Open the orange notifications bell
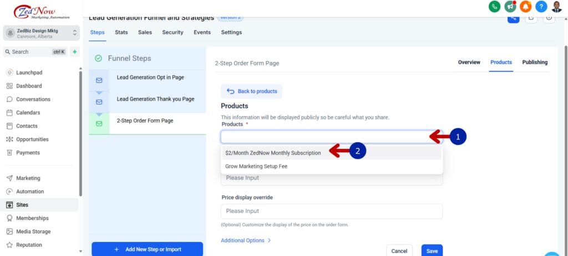Image resolution: width=568 pixels, height=256 pixels. pyautogui.click(x=526, y=6)
